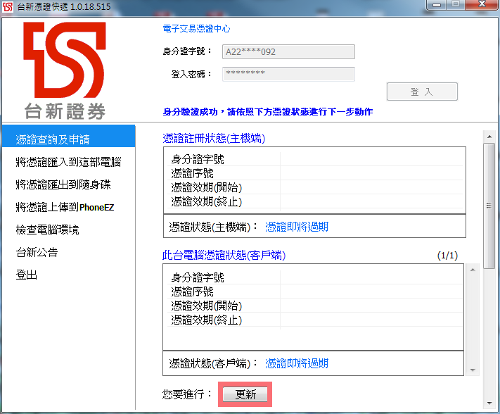
Task: Open 檢查電腦環境 from sidebar
Action: 48,230
